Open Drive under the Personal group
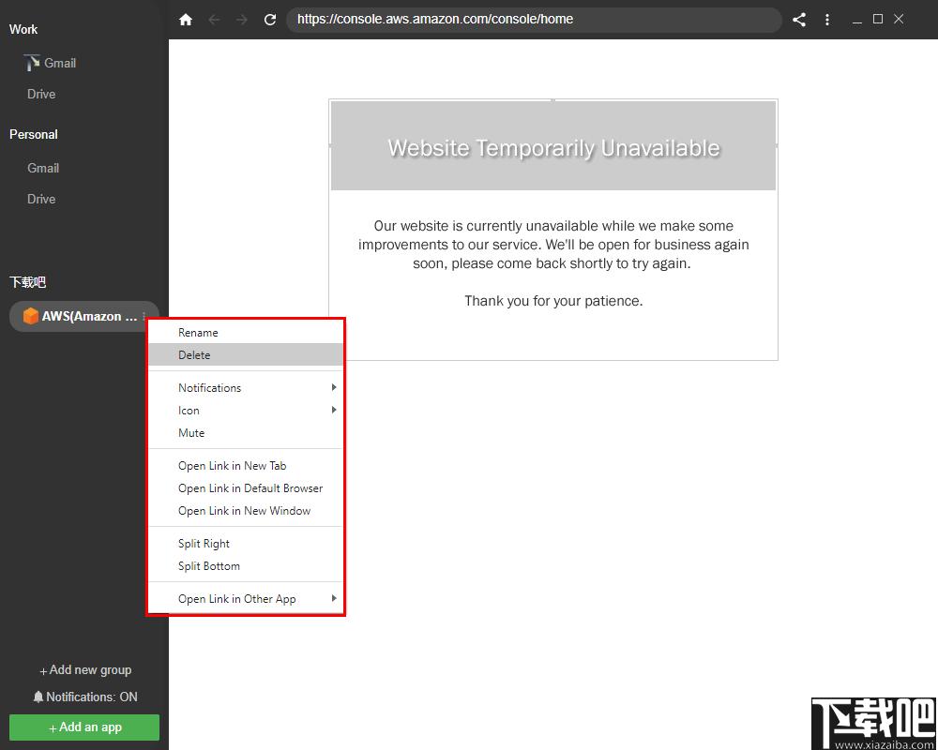The height and width of the screenshot is (750, 938). tap(41, 199)
